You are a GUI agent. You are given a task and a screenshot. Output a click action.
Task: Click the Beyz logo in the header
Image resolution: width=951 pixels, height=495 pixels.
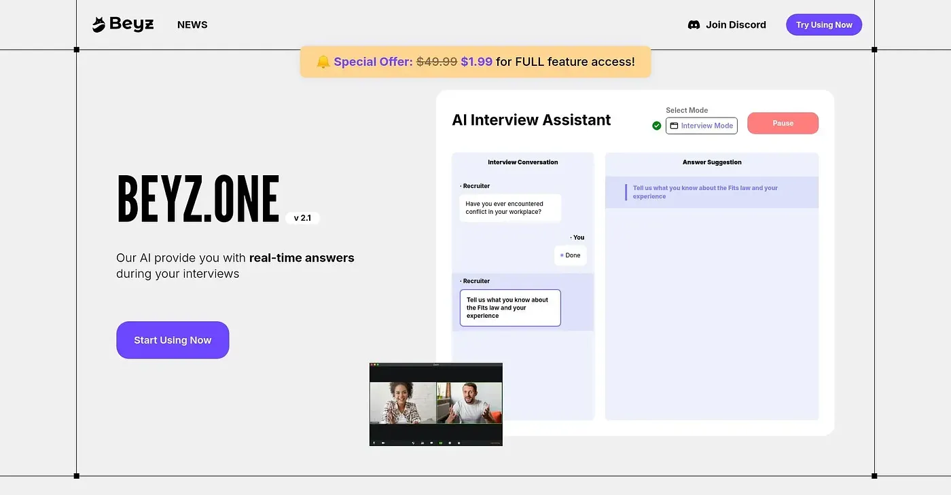tap(123, 24)
